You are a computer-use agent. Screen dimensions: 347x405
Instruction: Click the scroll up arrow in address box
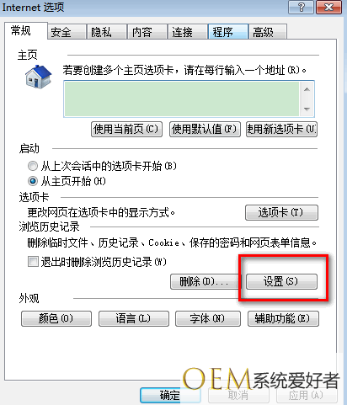tap(307, 90)
